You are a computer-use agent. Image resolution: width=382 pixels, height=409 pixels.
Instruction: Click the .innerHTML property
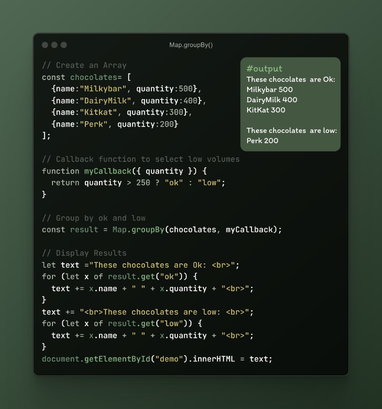[211, 359]
